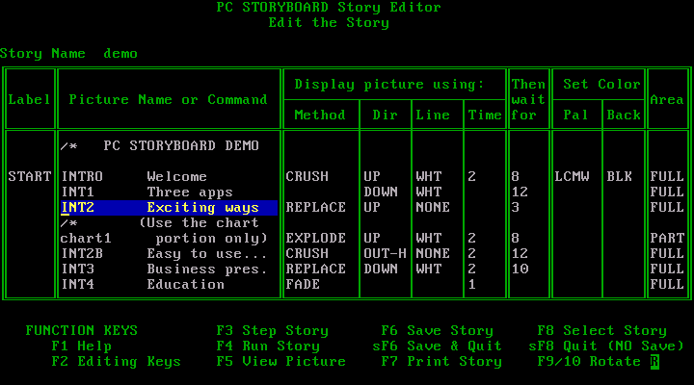Viewport: 694px width, 385px height.
Task: Click WHT line value in chart1 row
Action: pyautogui.click(x=428, y=239)
